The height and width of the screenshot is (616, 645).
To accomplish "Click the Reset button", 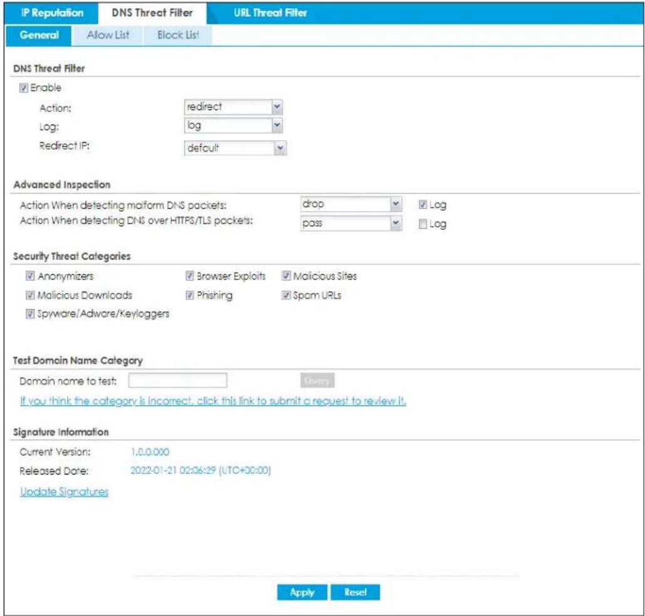I will 355,592.
